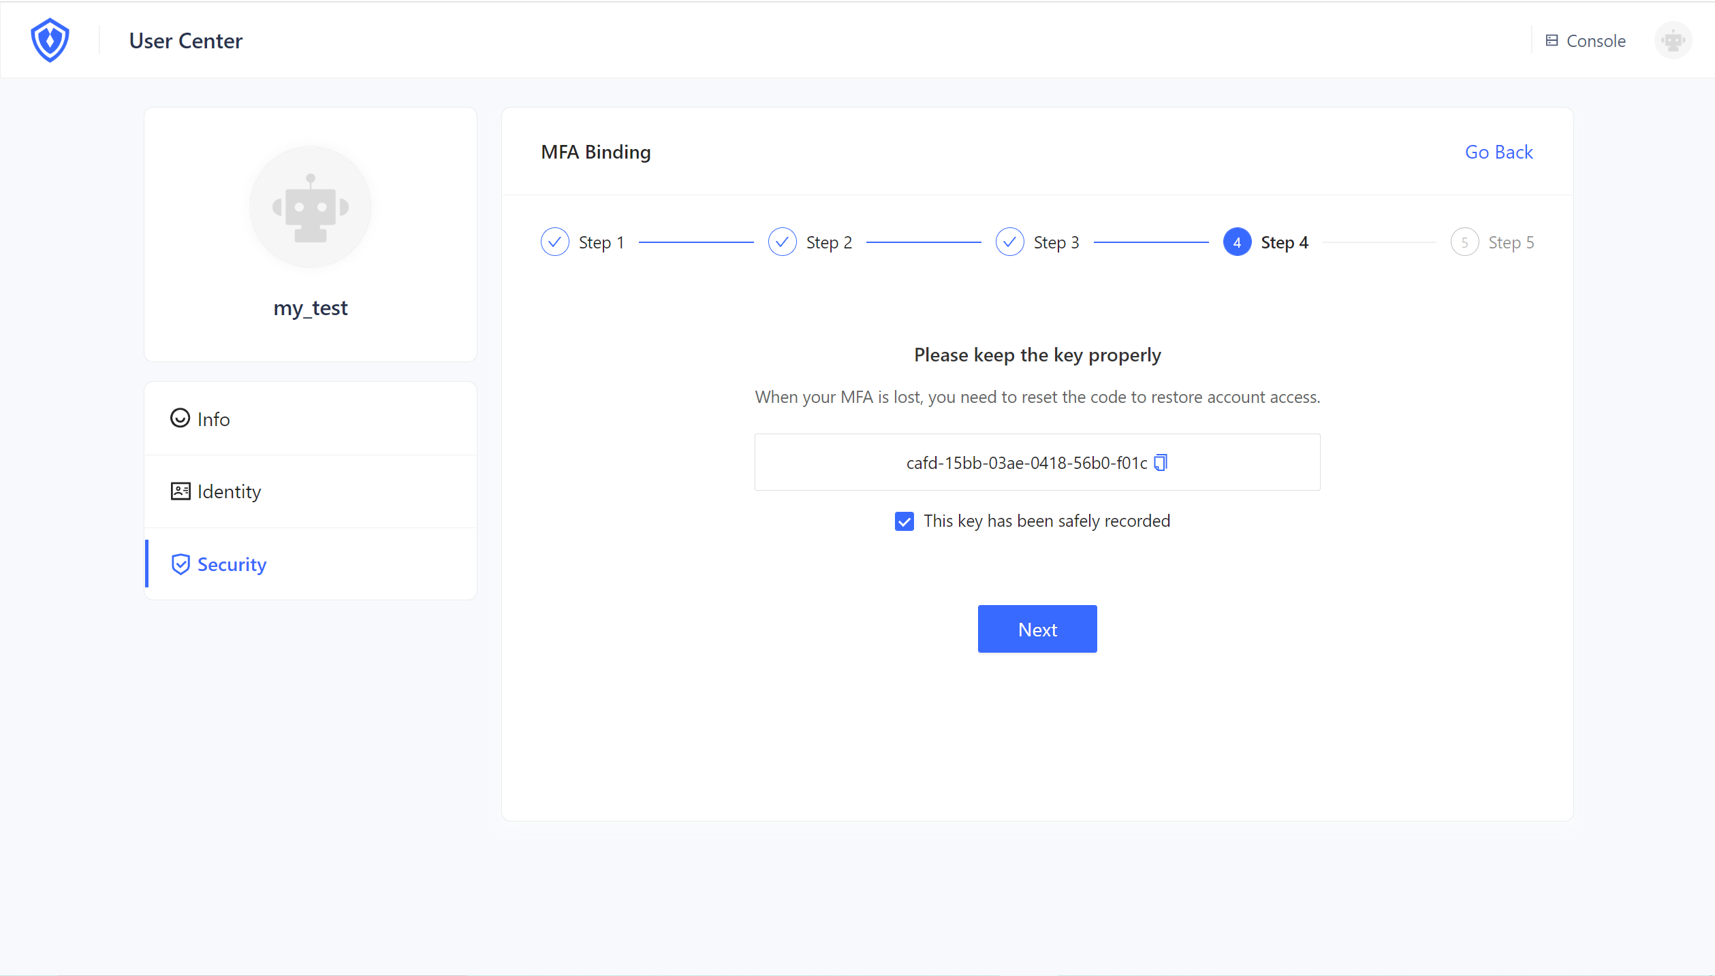Click the Security shield icon
1715x976 pixels.
click(180, 564)
